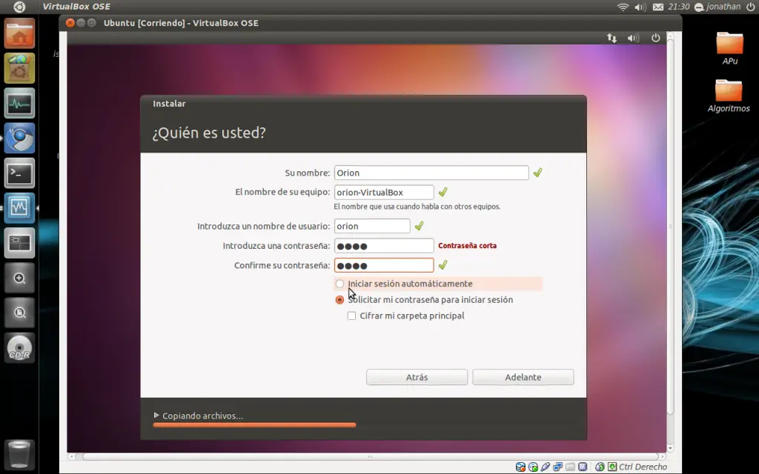Click VirtualBox hard disk activity icon

[x=520, y=467]
